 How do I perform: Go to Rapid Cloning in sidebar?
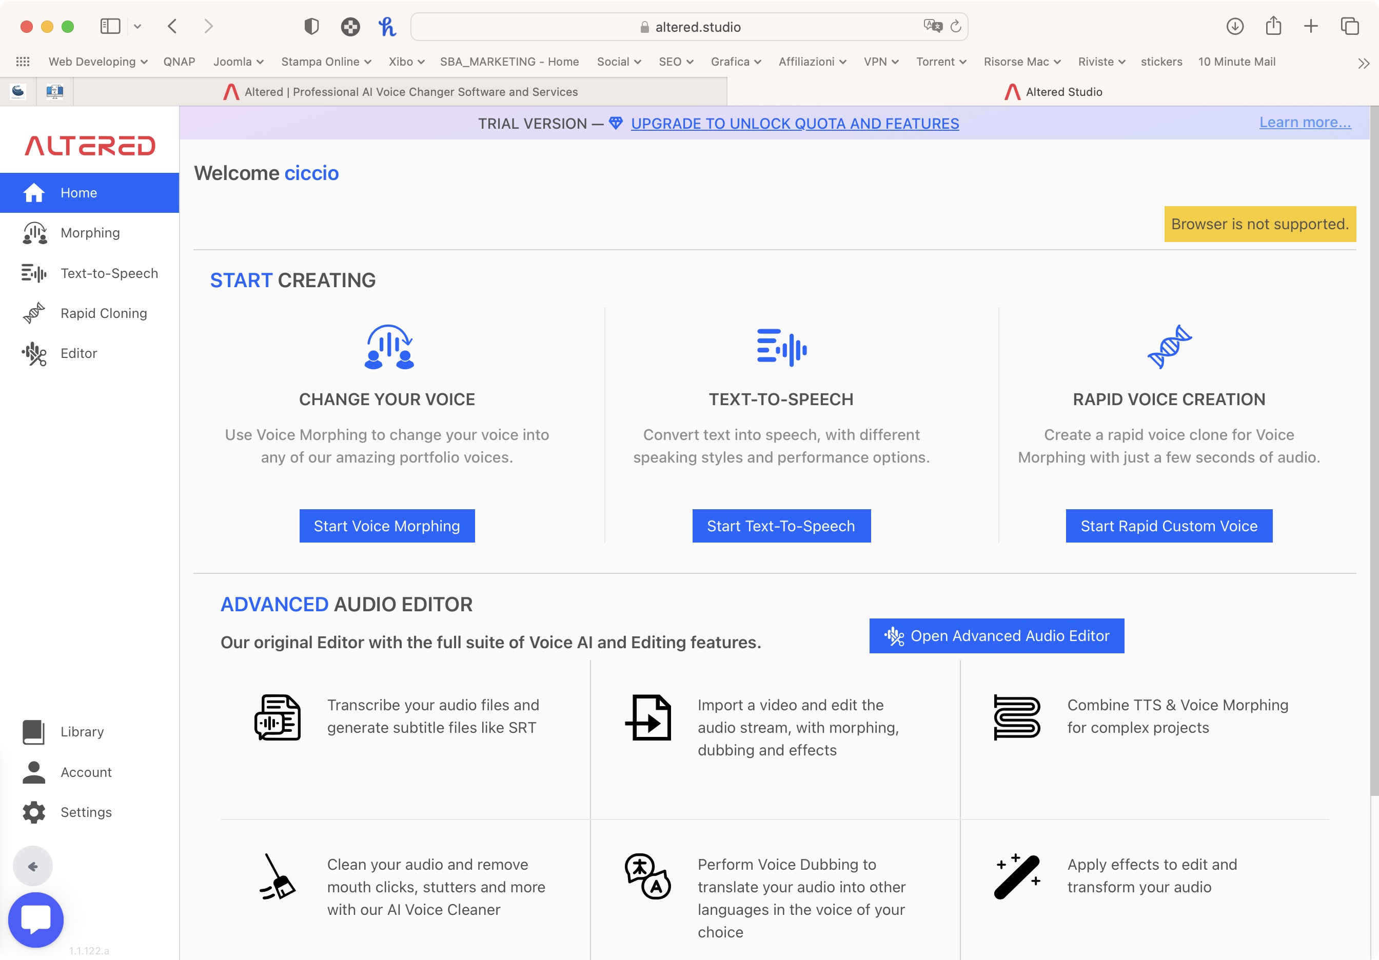(89, 313)
